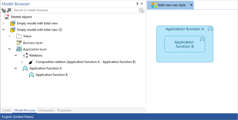238x120 pixels.
Task: Open the Viewpoints tab
Action: click(x=46, y=110)
